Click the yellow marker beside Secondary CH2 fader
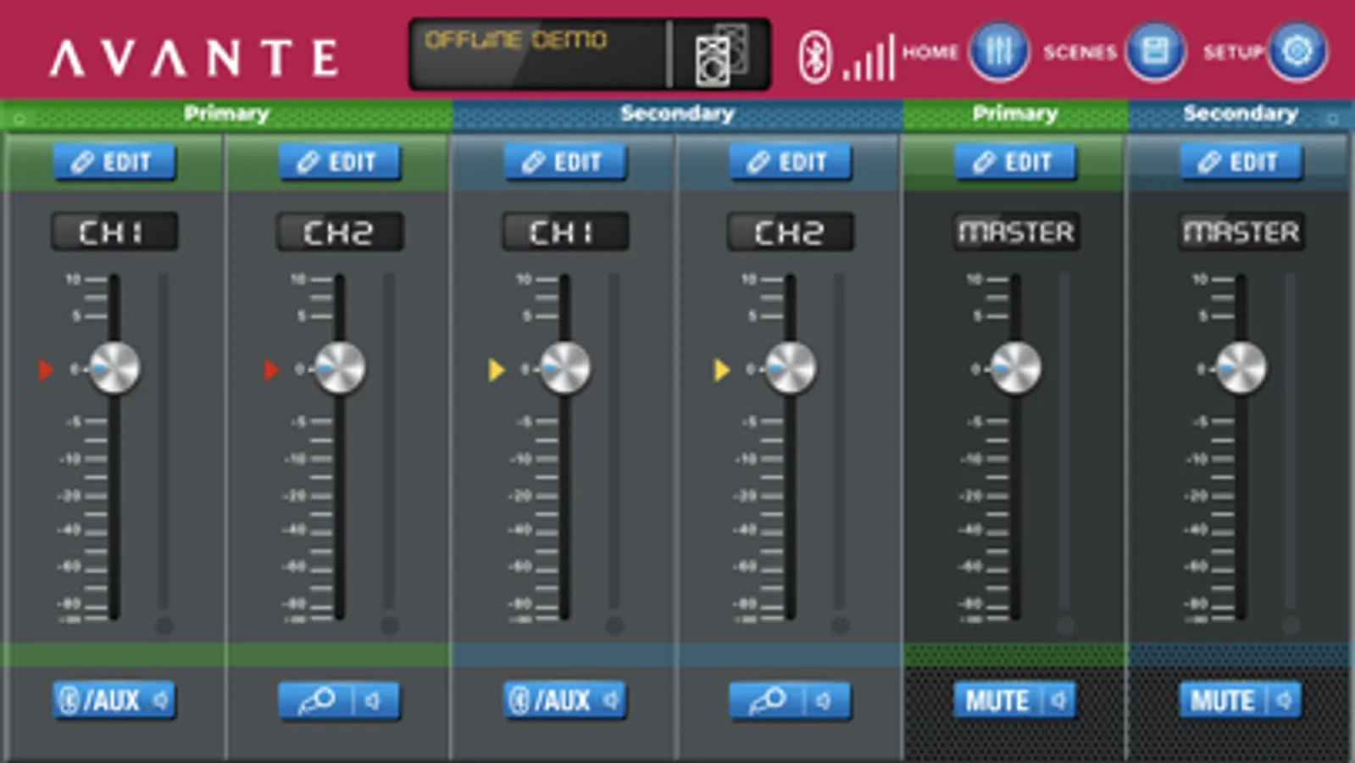Screen dimensions: 1355x763 722,370
